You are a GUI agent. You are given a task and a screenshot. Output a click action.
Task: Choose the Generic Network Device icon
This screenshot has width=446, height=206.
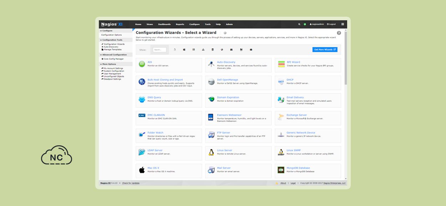[281, 135]
